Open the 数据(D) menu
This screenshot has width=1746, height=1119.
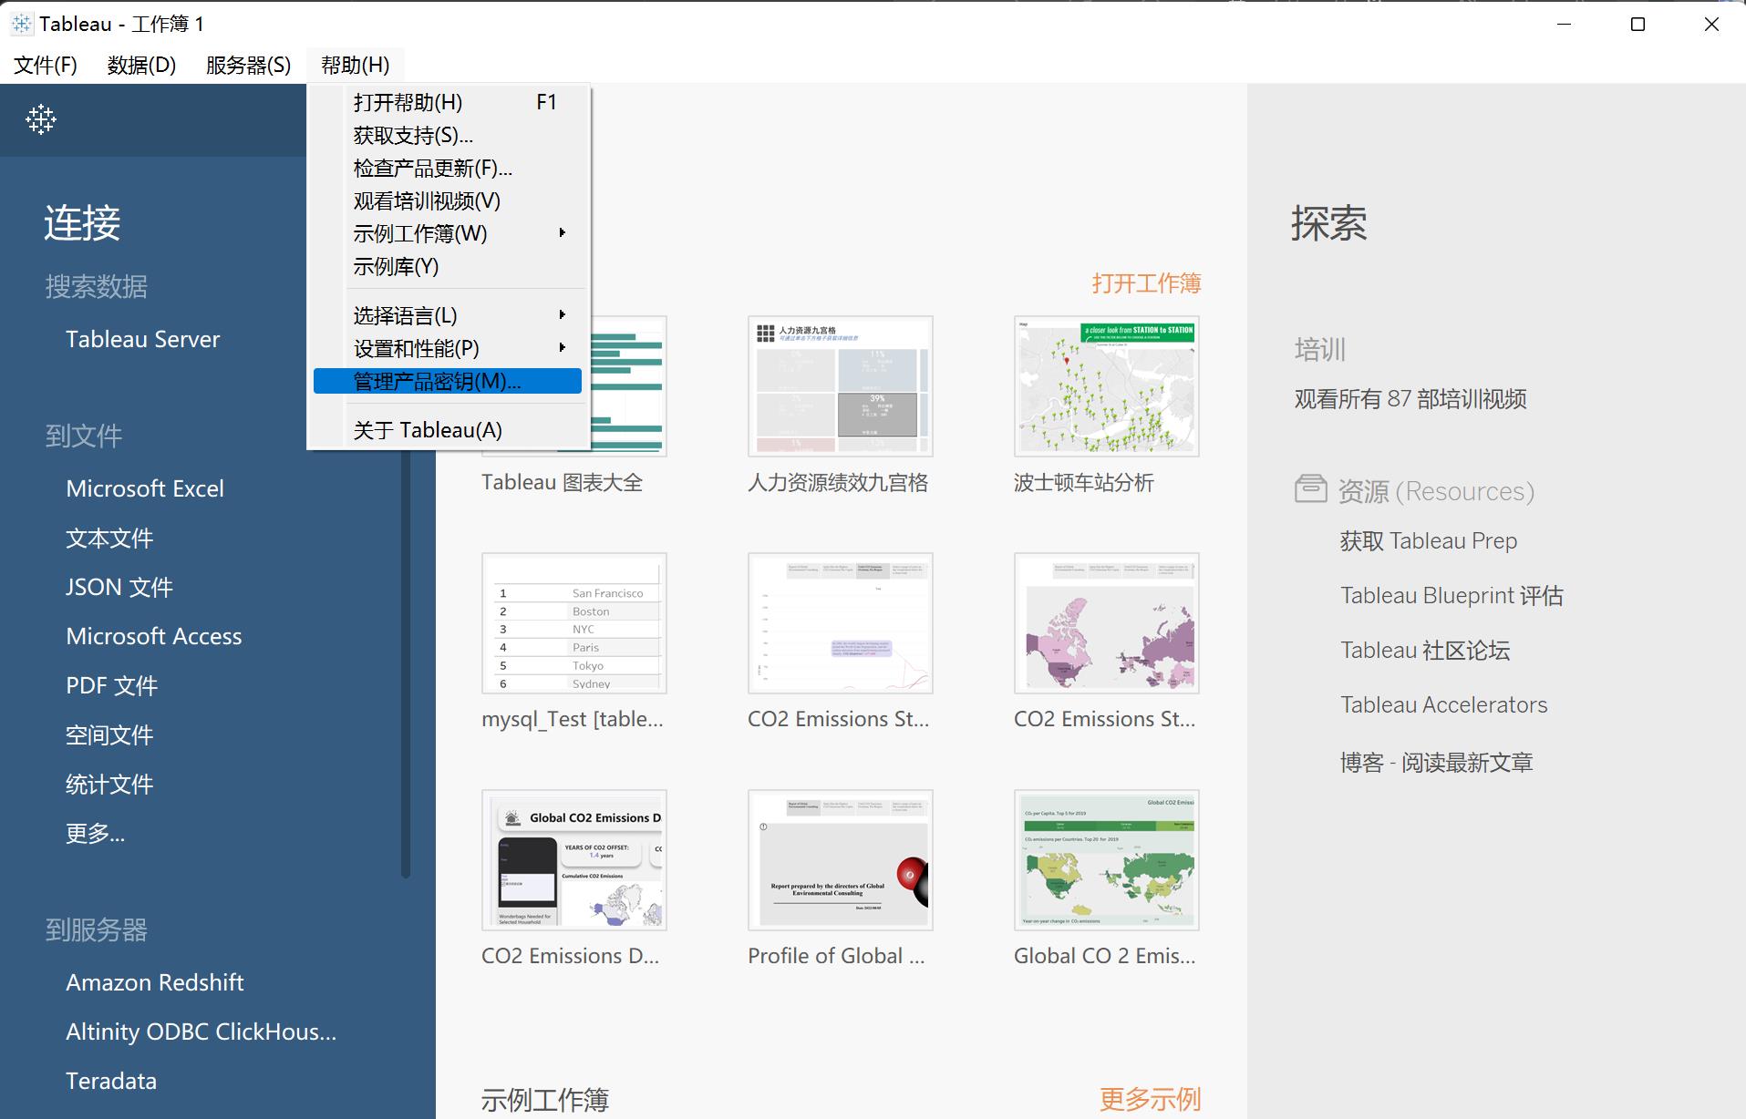coord(141,65)
